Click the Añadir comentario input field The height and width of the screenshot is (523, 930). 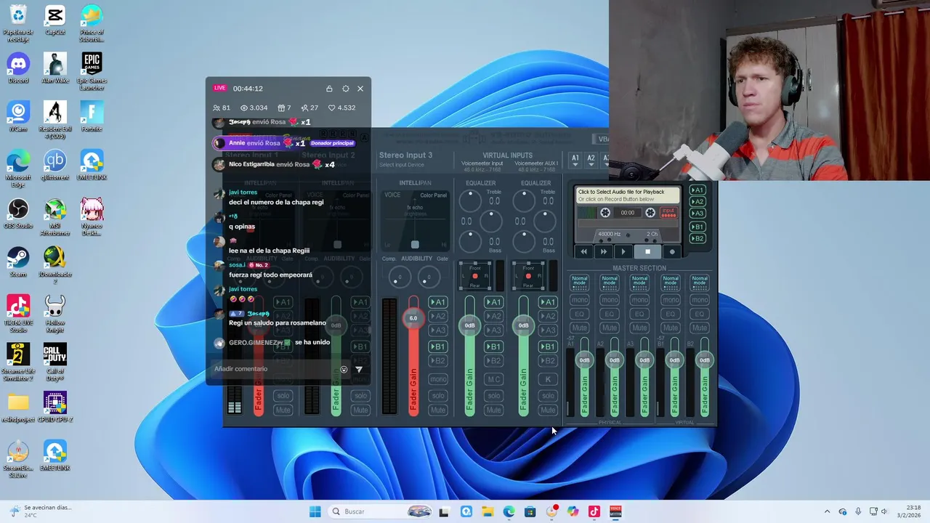tap(274, 369)
